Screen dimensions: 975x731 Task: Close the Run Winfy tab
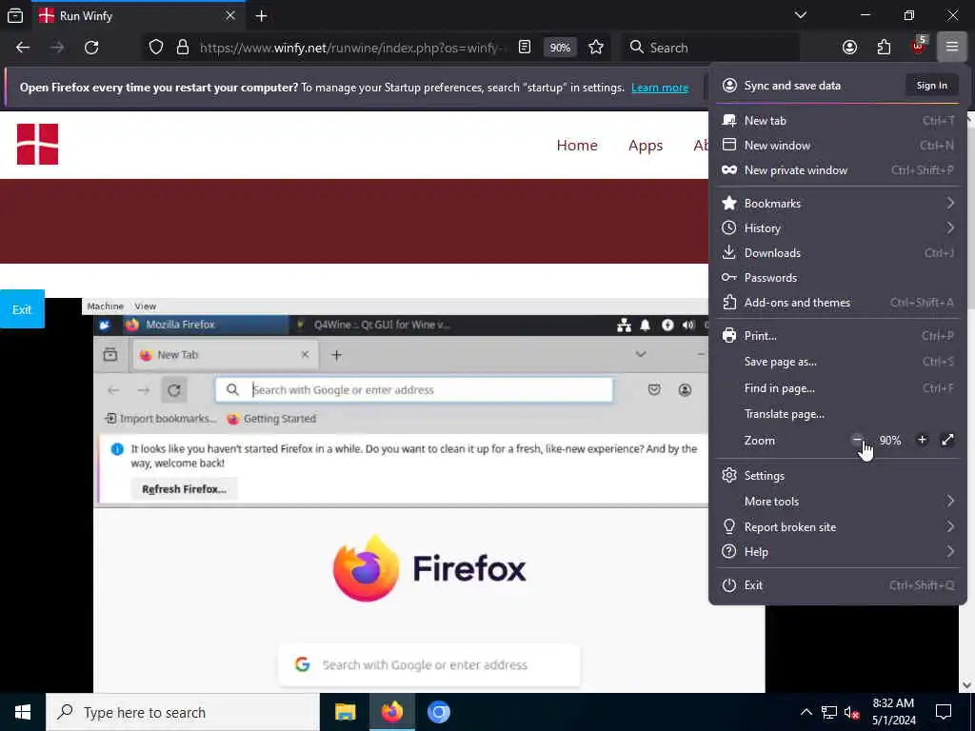click(x=230, y=15)
